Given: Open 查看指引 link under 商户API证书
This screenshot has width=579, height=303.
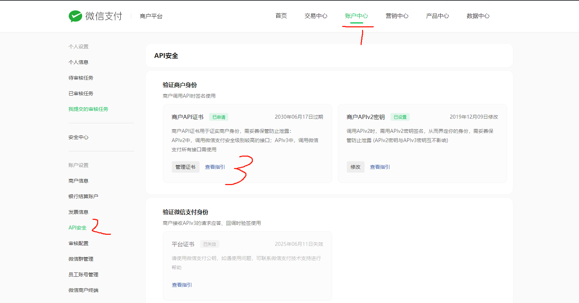Looking at the screenshot, I should tap(215, 167).
